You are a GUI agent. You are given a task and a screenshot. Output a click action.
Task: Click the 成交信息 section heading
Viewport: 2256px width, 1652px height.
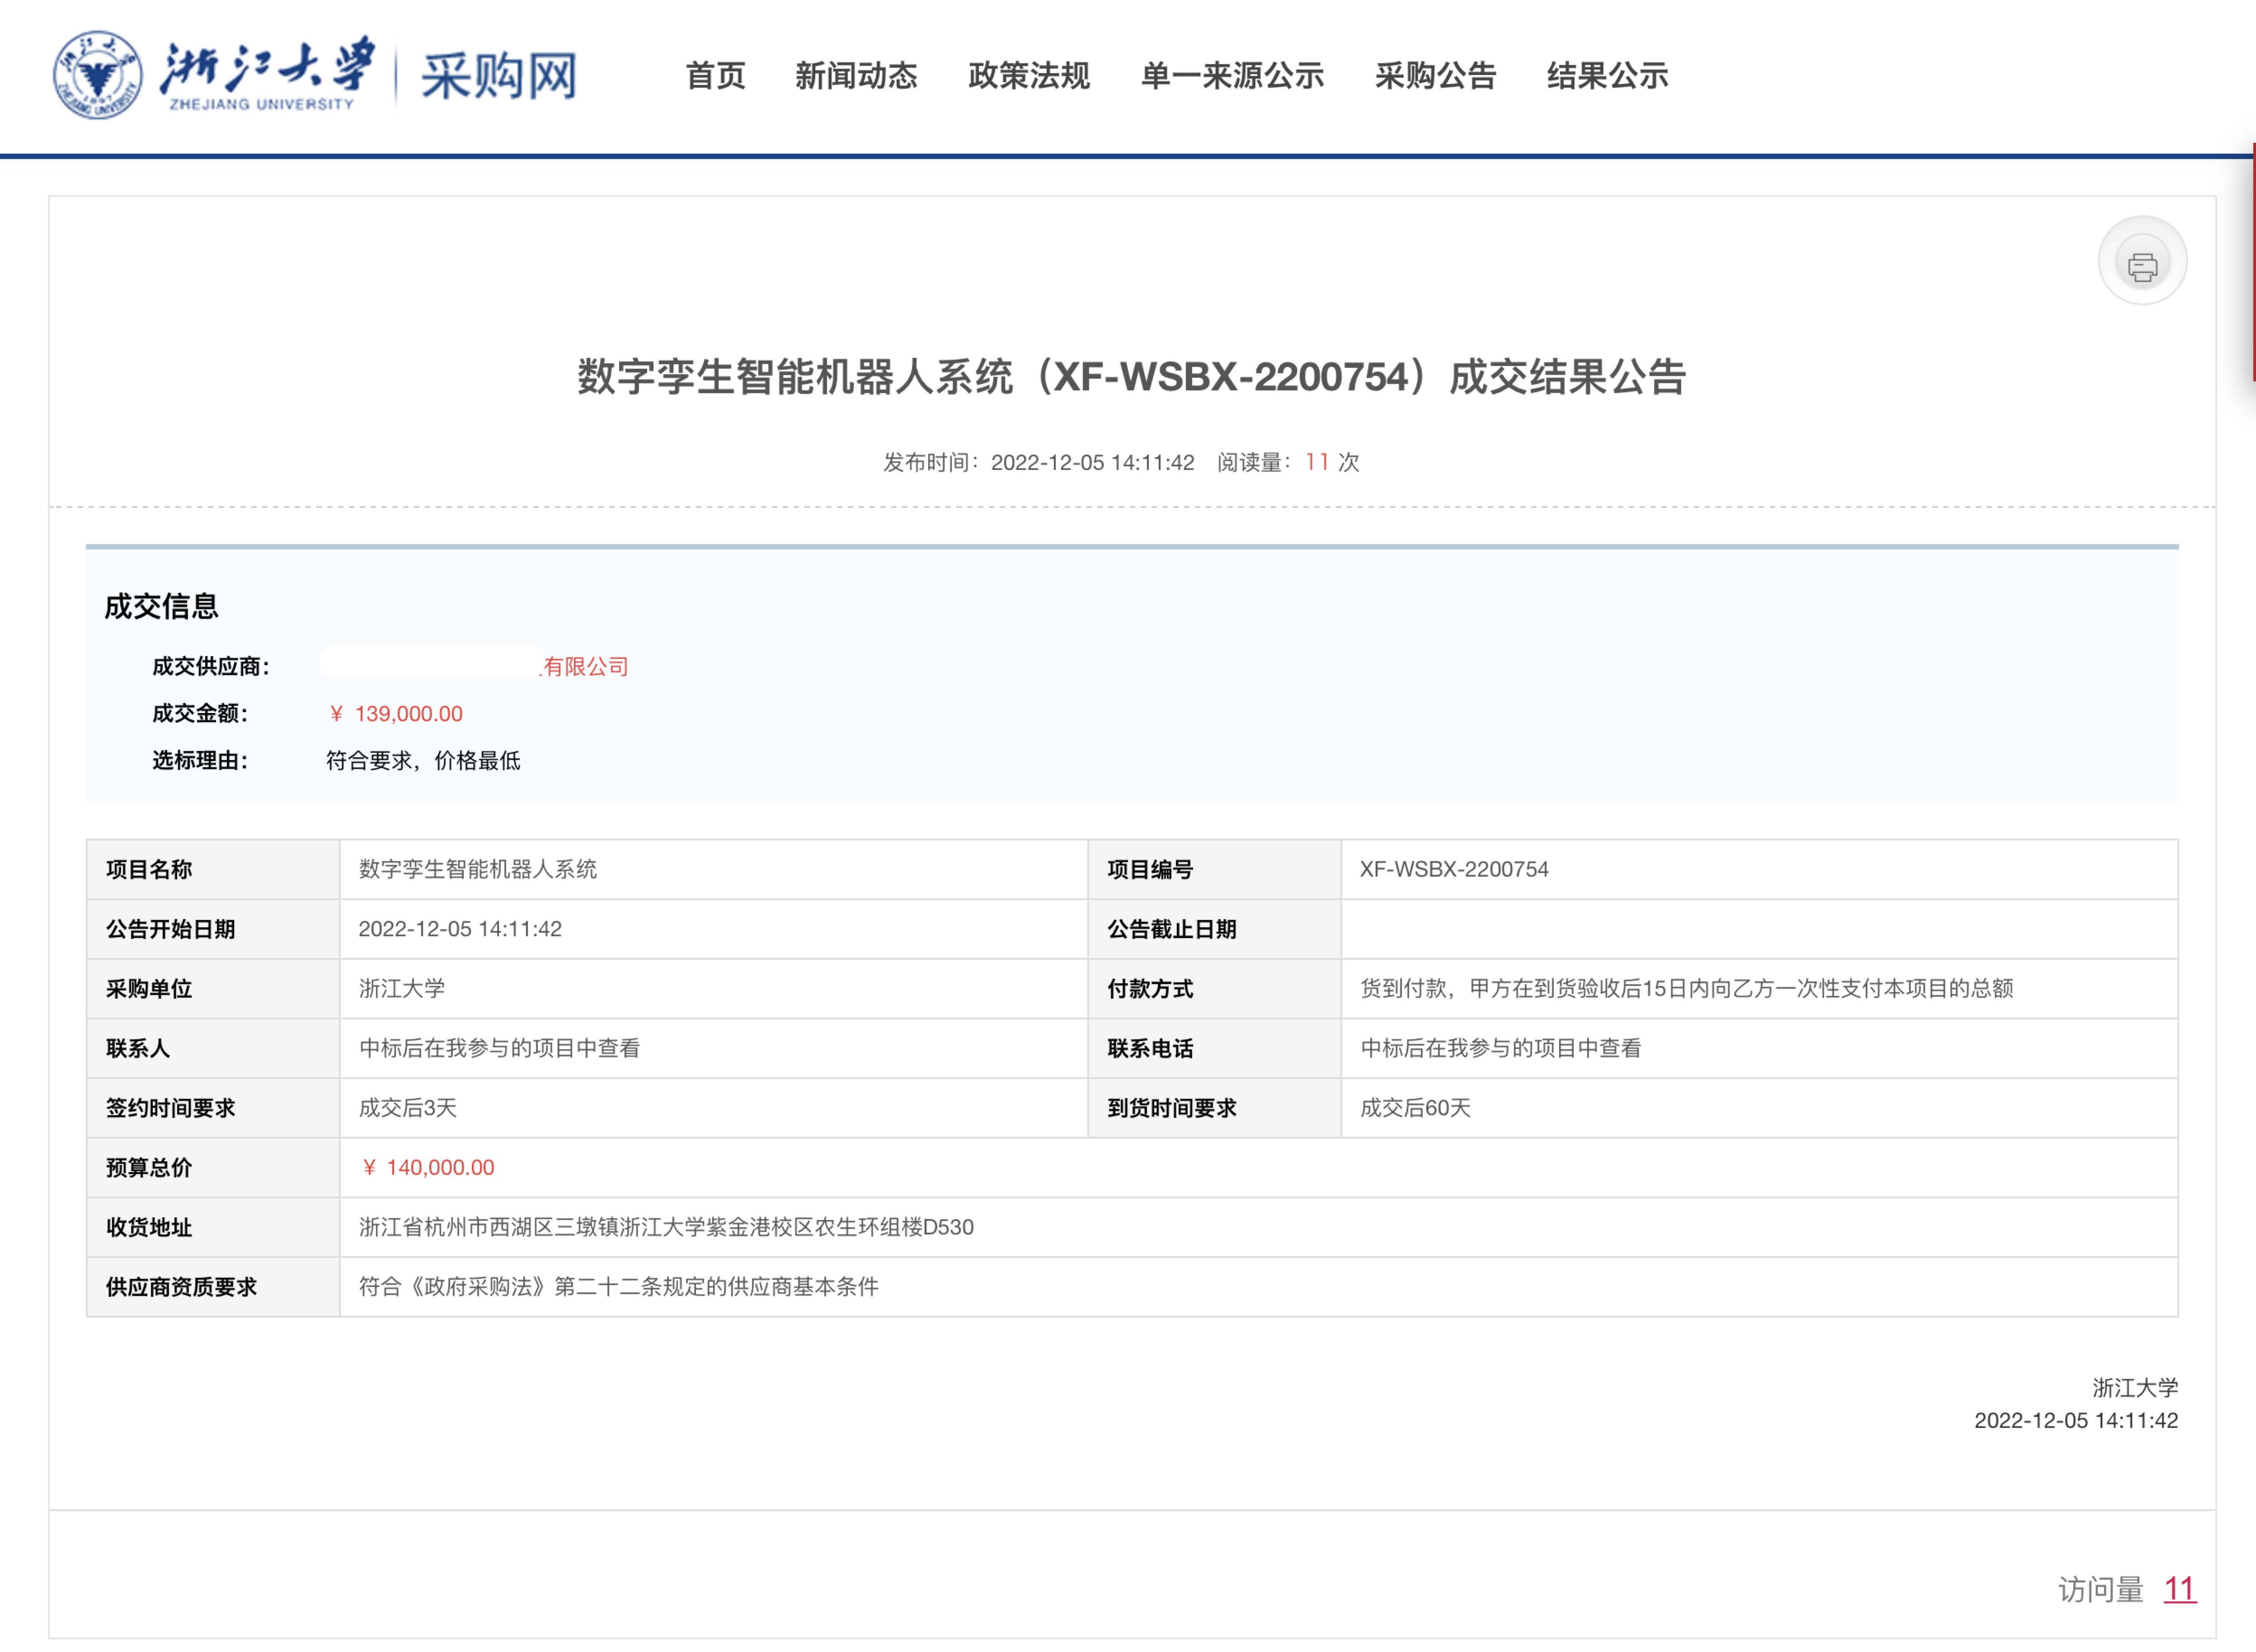[x=161, y=606]
